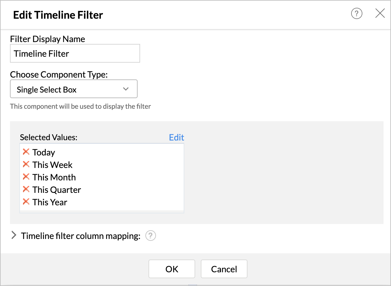This screenshot has width=391, height=286.
Task: Remove the Today value using its red X
Action: pos(26,152)
